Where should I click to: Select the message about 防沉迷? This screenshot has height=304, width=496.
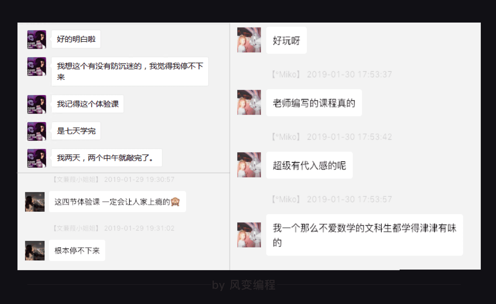click(130, 72)
